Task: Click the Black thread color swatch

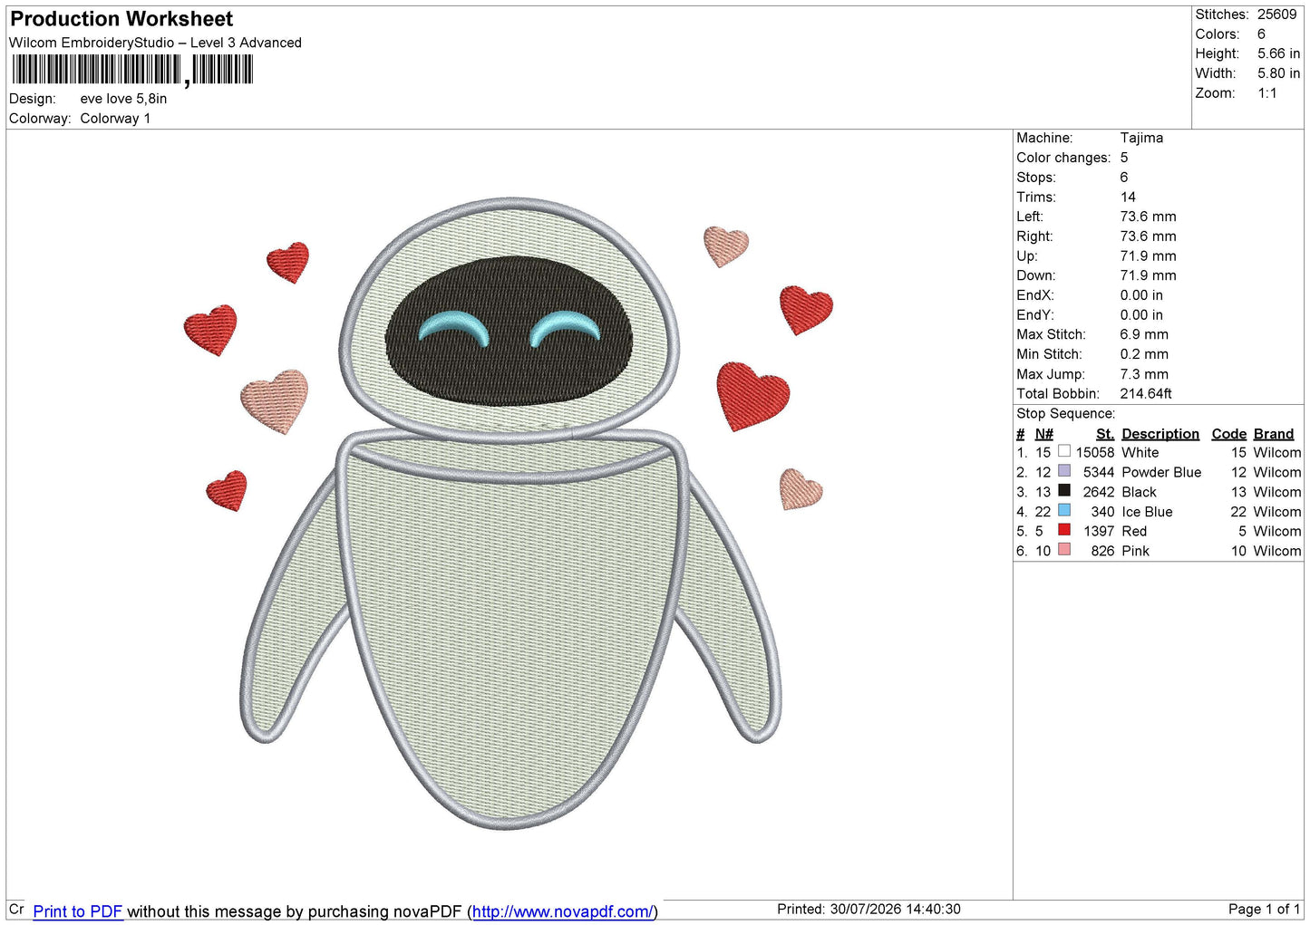Action: (x=1064, y=490)
